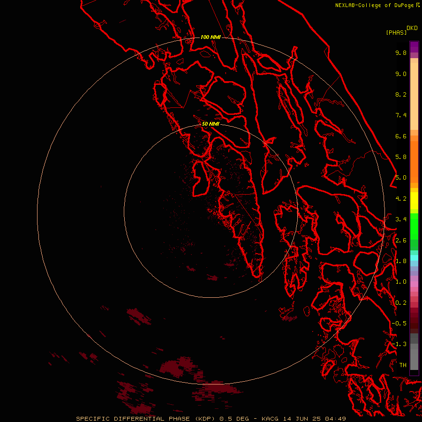Select the 5.0 value on the legend
The height and width of the screenshot is (422, 422).
coord(401,178)
